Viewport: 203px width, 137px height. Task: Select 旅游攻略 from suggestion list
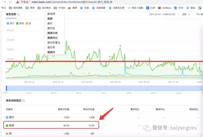coord(53,33)
